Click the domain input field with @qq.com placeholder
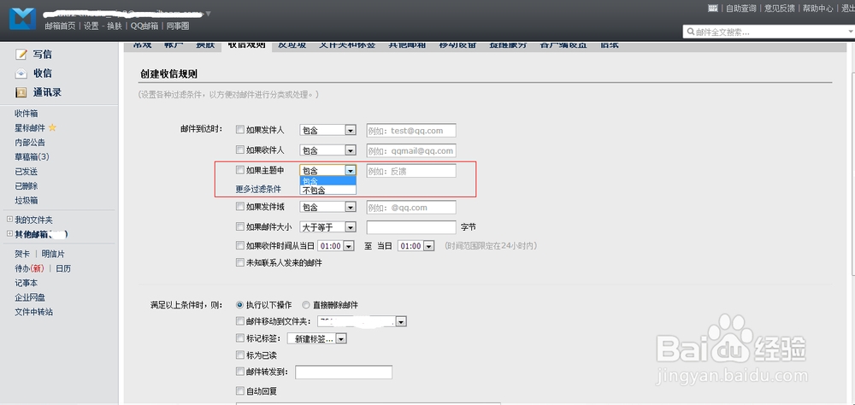The width and height of the screenshot is (855, 405). [x=411, y=208]
